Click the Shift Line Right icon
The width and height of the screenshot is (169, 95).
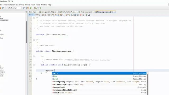click(x=78, y=15)
